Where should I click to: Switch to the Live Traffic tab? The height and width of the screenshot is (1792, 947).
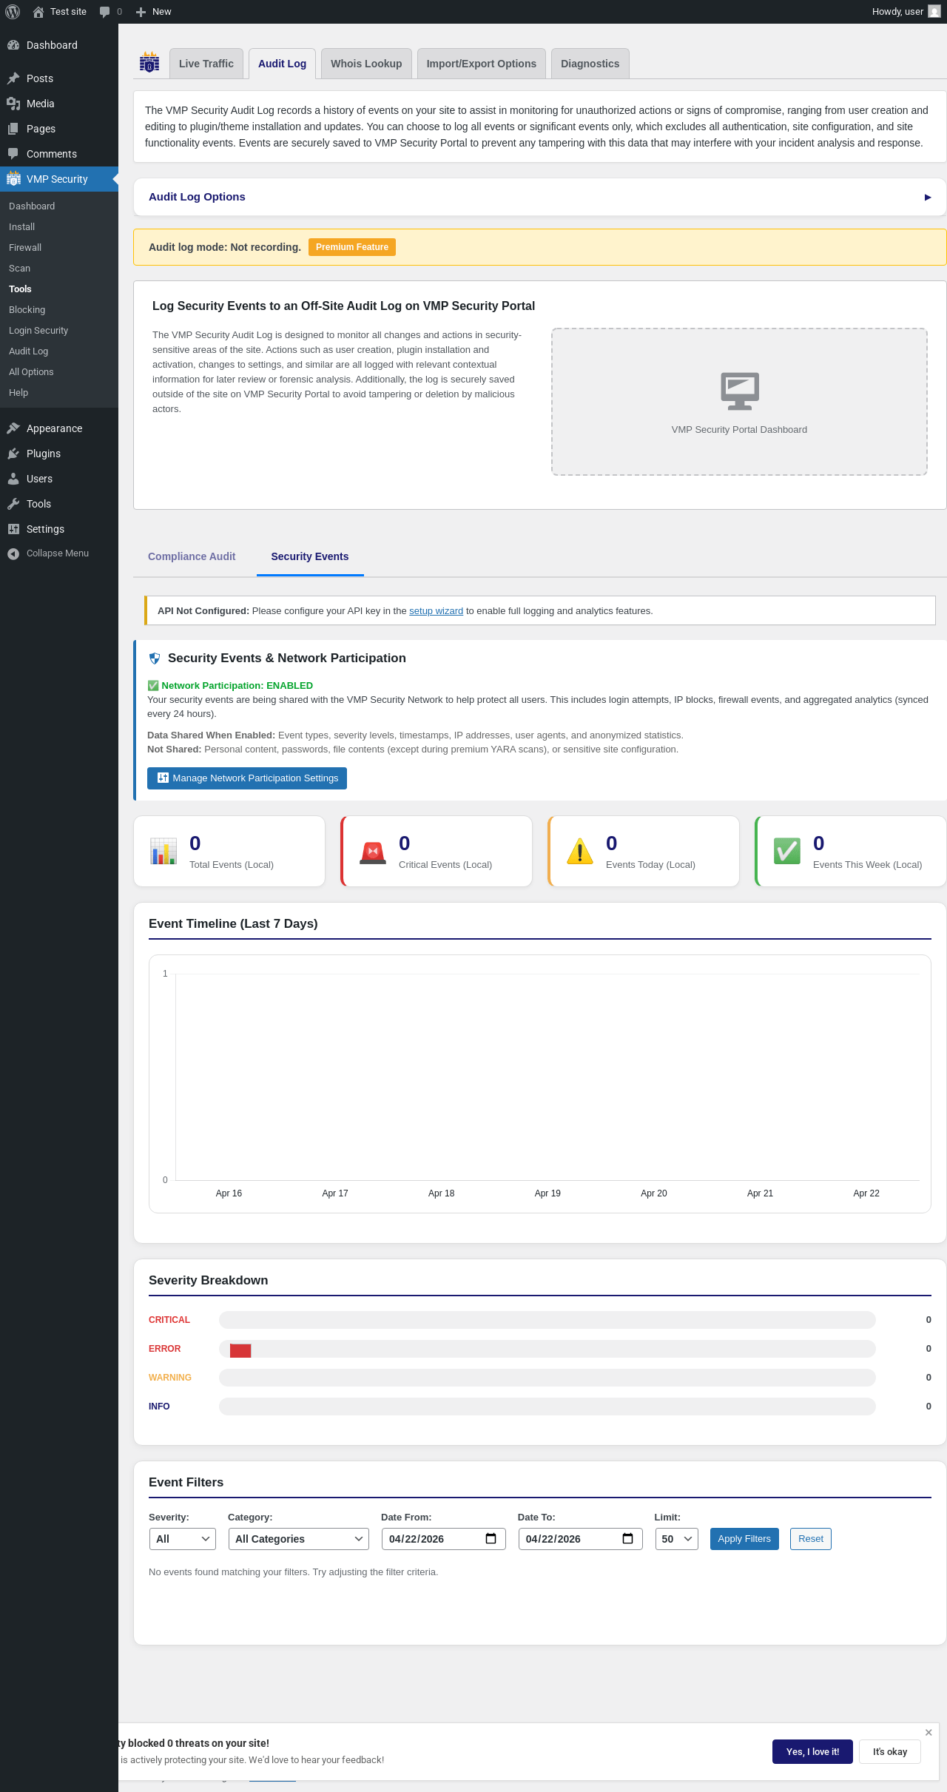click(206, 64)
